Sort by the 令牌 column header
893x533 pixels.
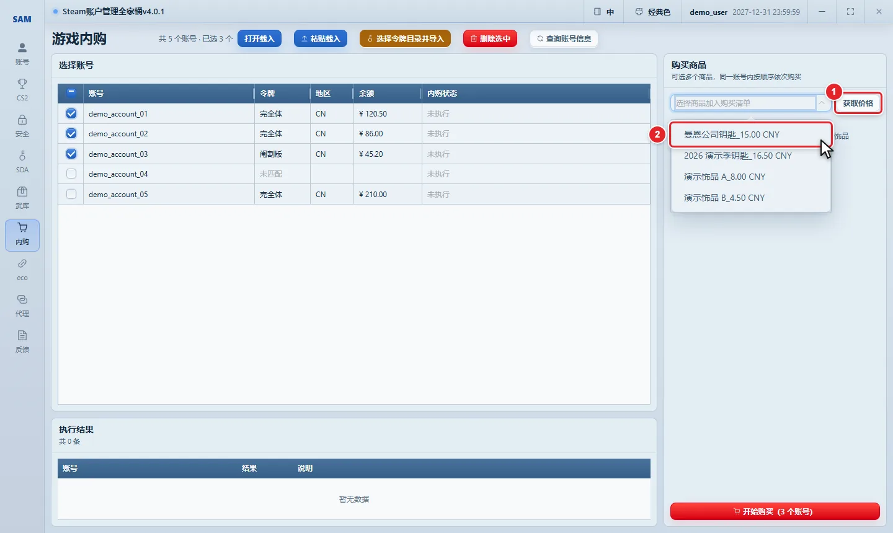coord(282,93)
